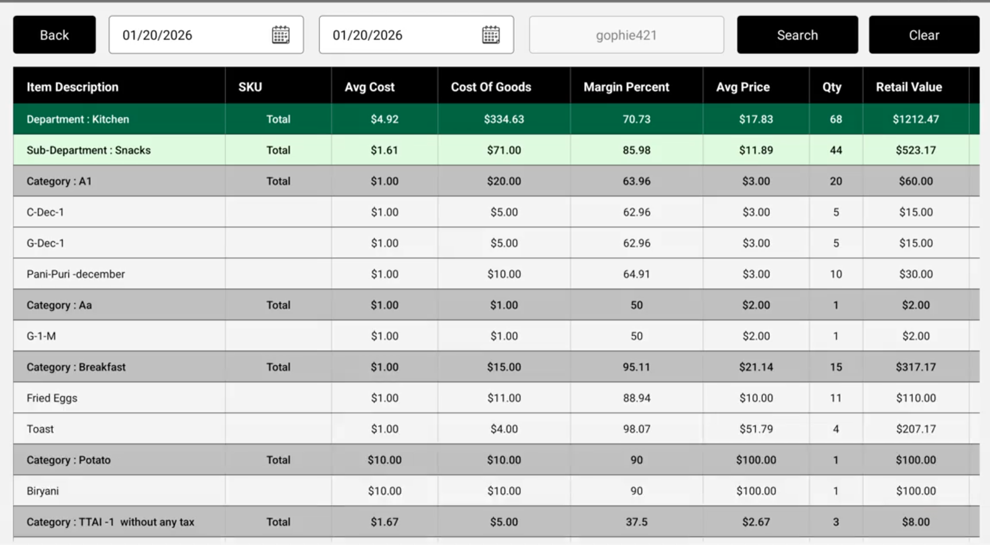Screen dimensions: 990x545
Task: Select the Category : Potato group row
Action: [x=68, y=460]
